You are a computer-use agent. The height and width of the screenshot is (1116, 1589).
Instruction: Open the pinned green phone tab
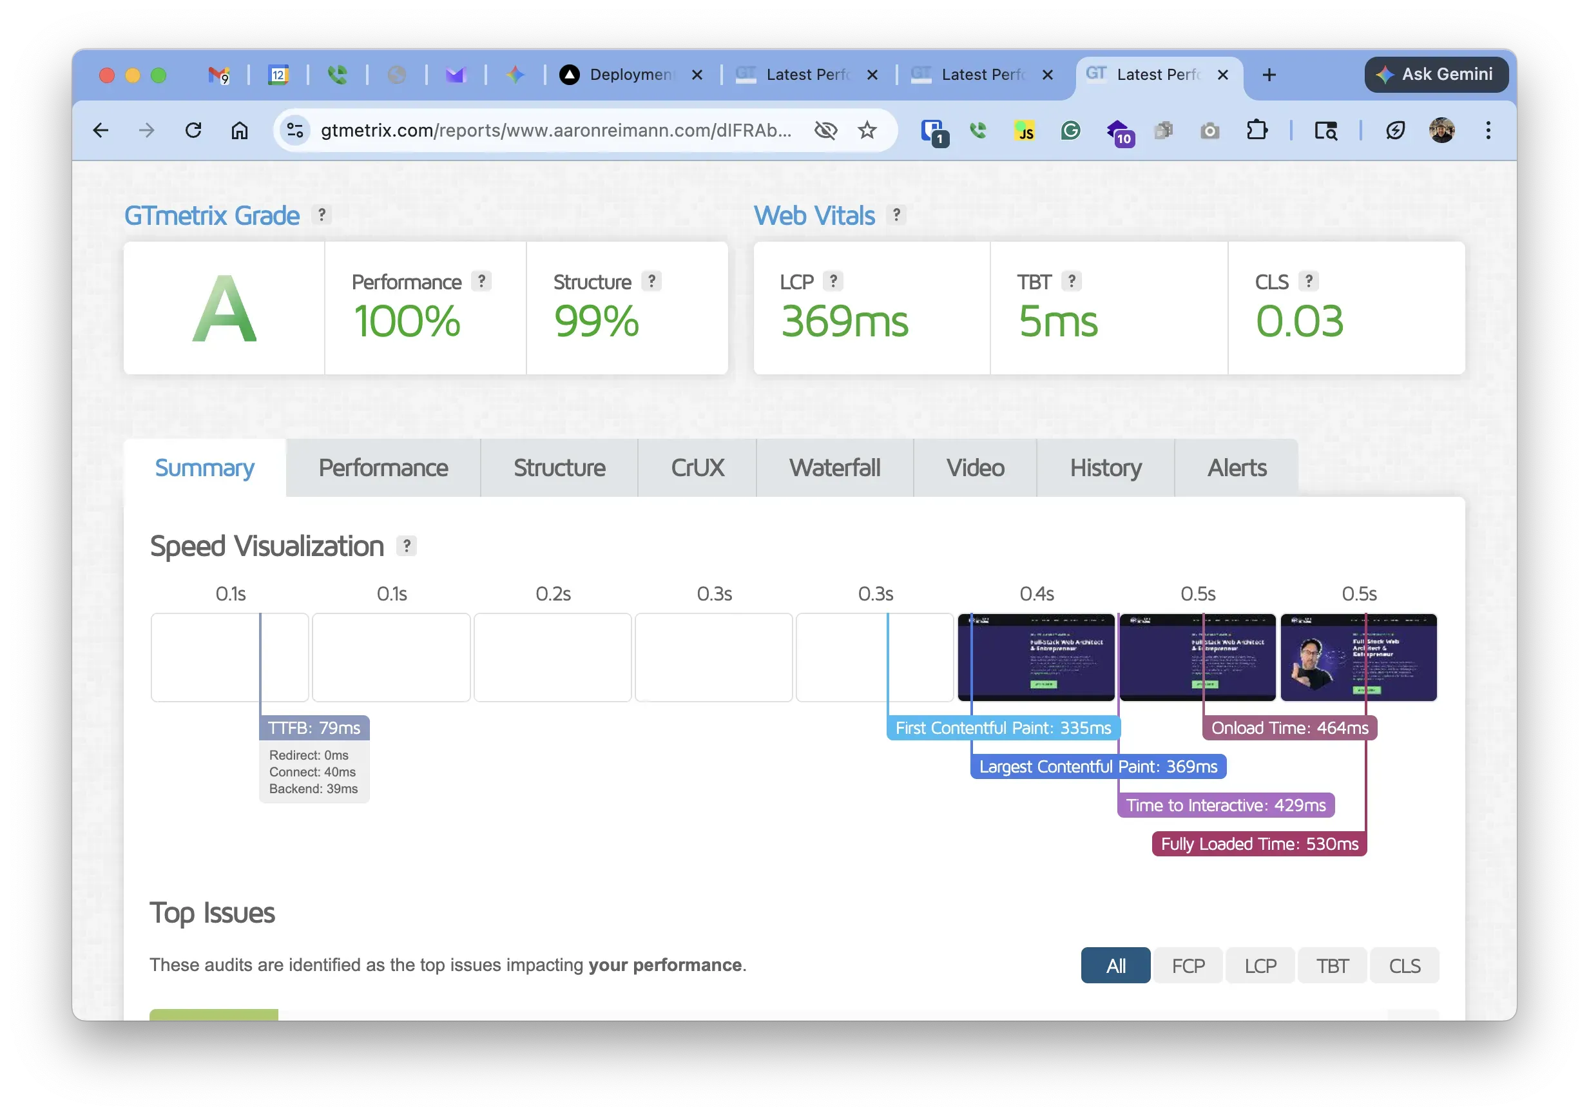coord(338,75)
